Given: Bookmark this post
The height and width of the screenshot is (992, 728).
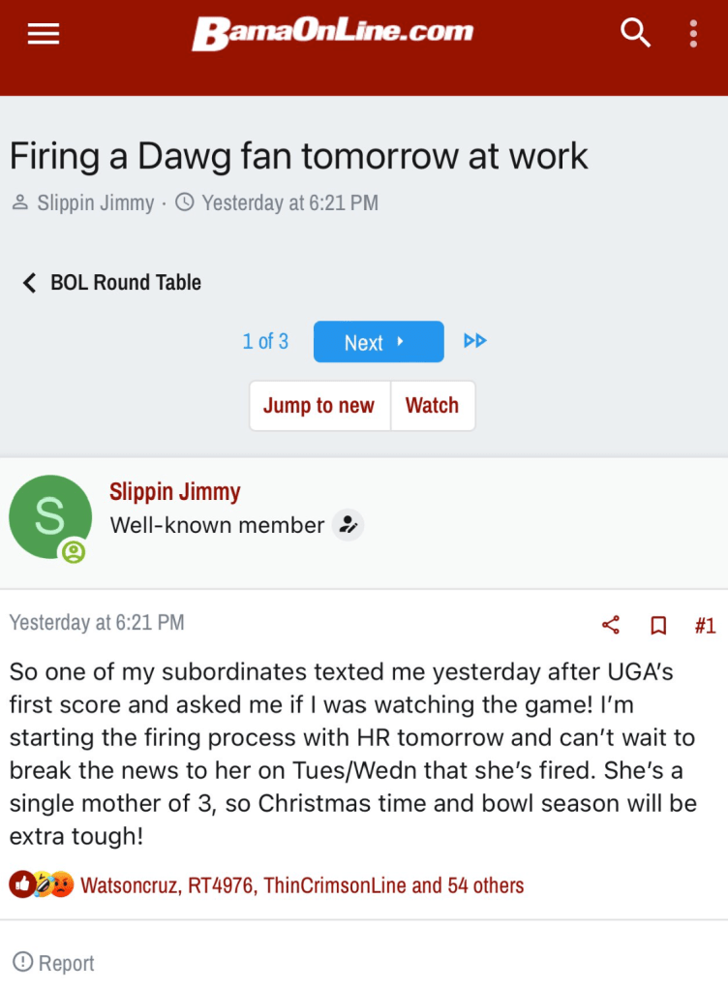Looking at the screenshot, I should [x=658, y=625].
